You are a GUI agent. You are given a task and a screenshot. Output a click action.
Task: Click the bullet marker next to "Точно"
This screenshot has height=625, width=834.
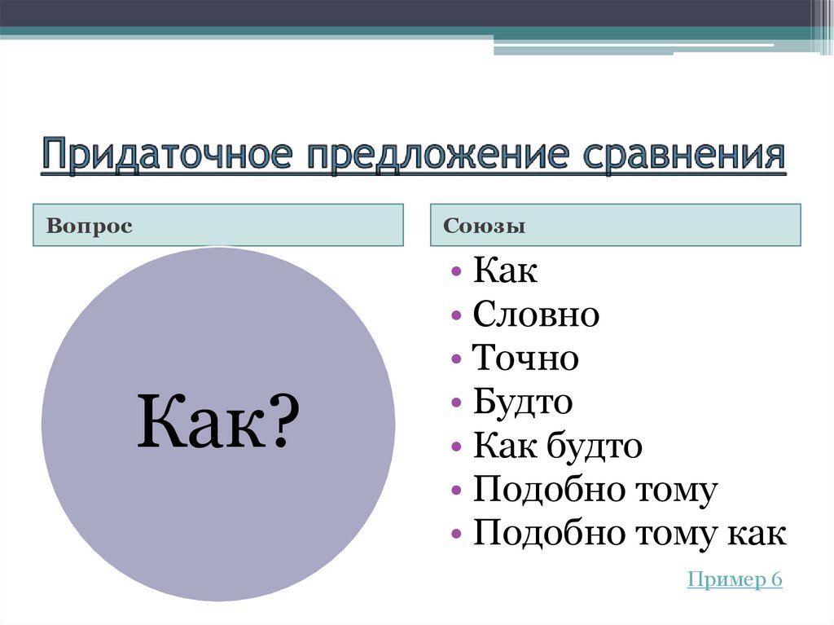[x=457, y=358]
